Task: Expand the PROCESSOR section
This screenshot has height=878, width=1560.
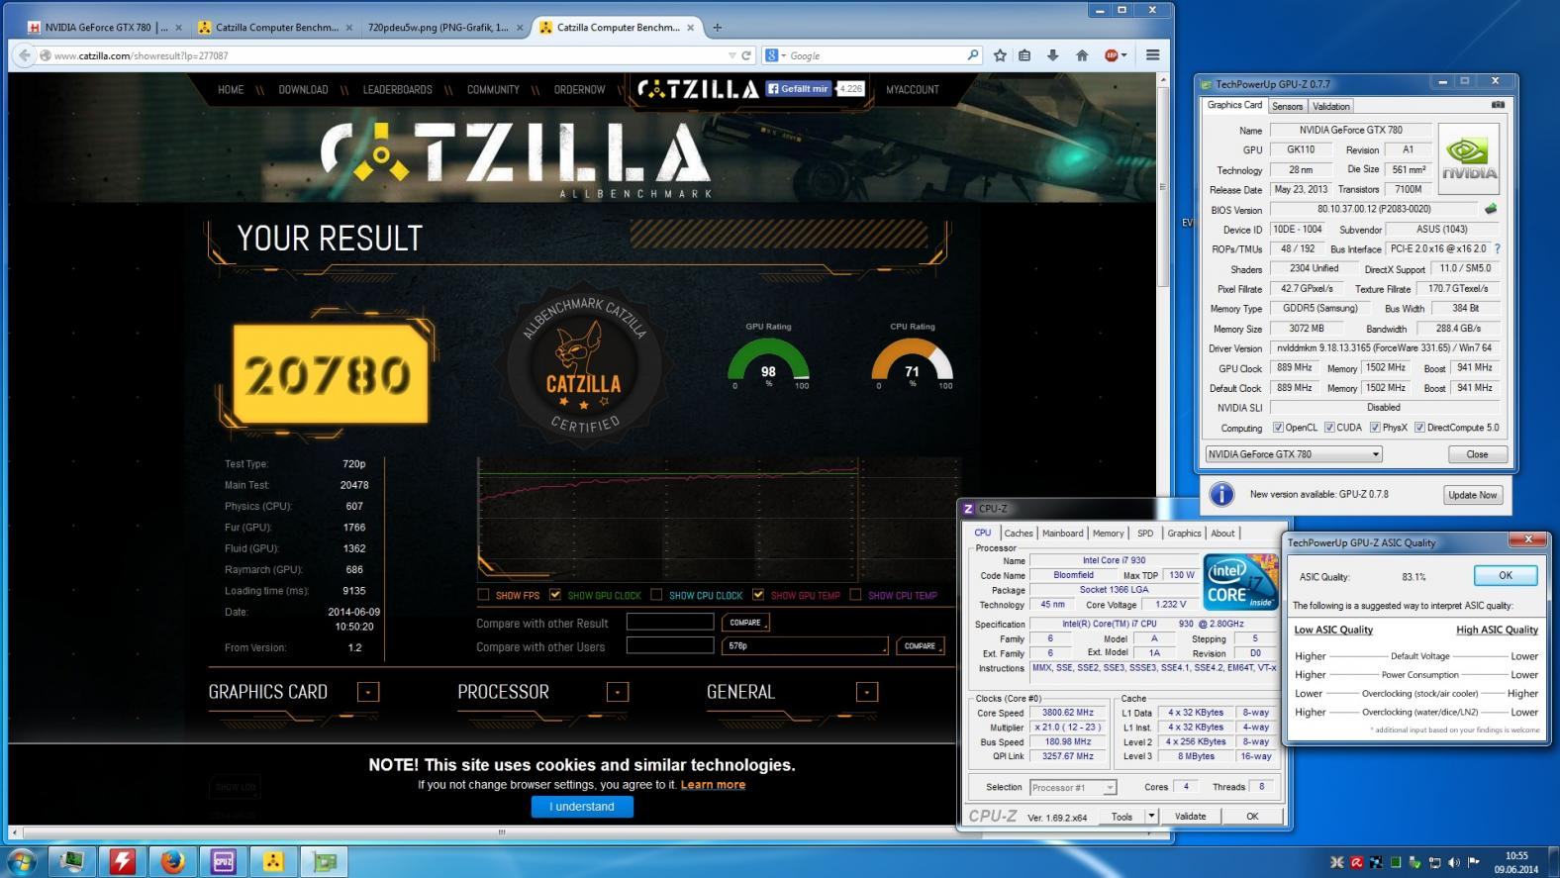Action: (617, 692)
